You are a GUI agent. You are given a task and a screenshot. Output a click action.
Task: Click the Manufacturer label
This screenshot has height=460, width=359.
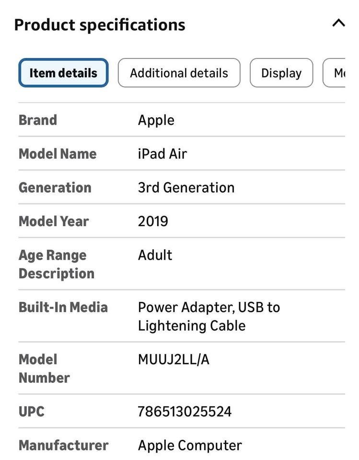point(63,445)
